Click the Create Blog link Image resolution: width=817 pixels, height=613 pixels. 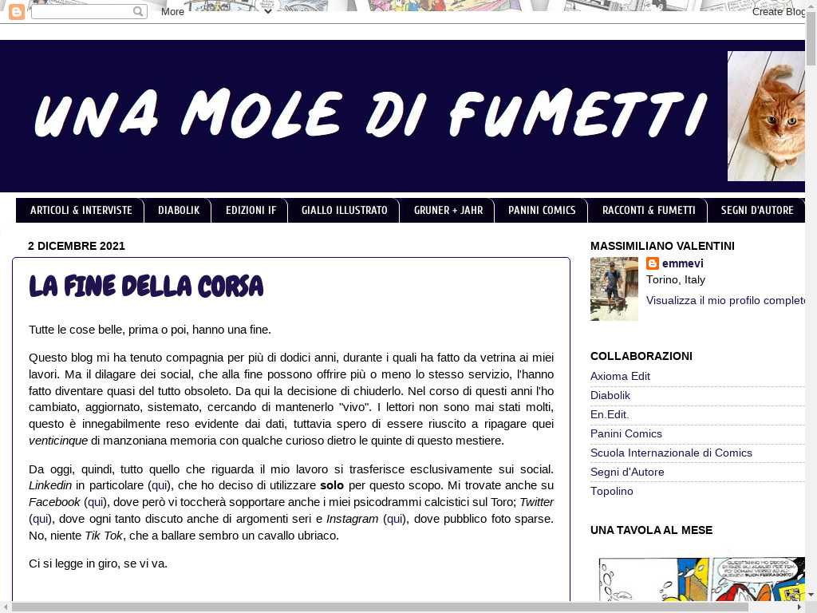tap(779, 11)
